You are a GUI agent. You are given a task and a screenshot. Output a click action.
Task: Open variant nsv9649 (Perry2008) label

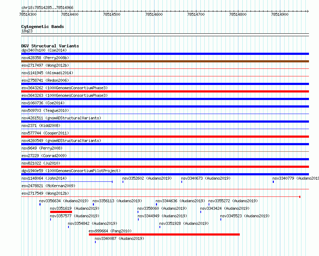tap(42, 148)
